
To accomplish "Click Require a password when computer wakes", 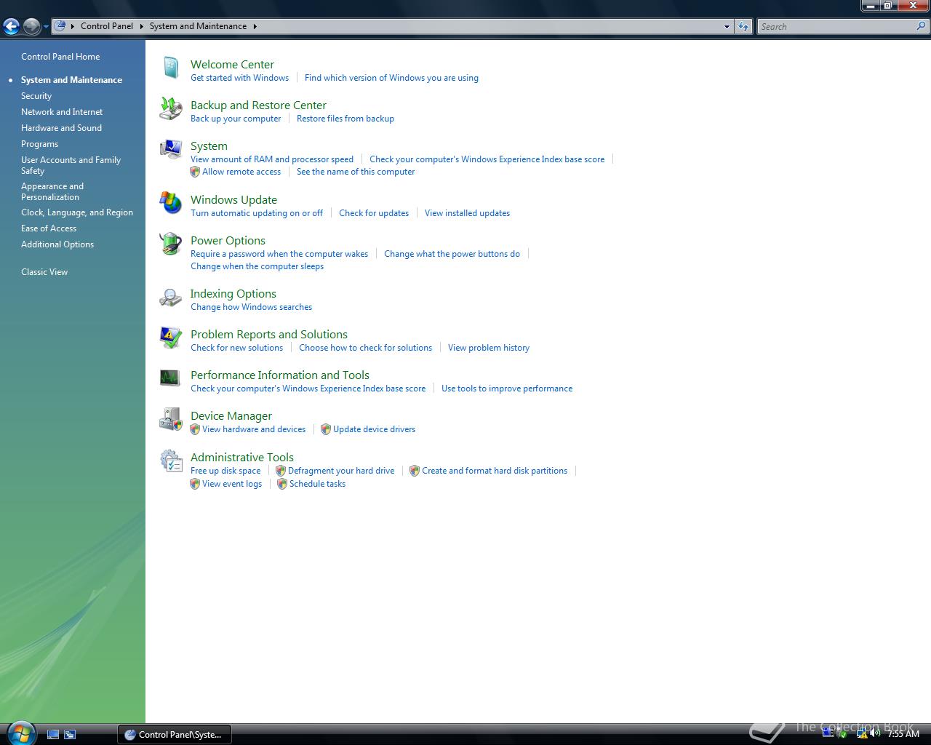I will pos(279,254).
